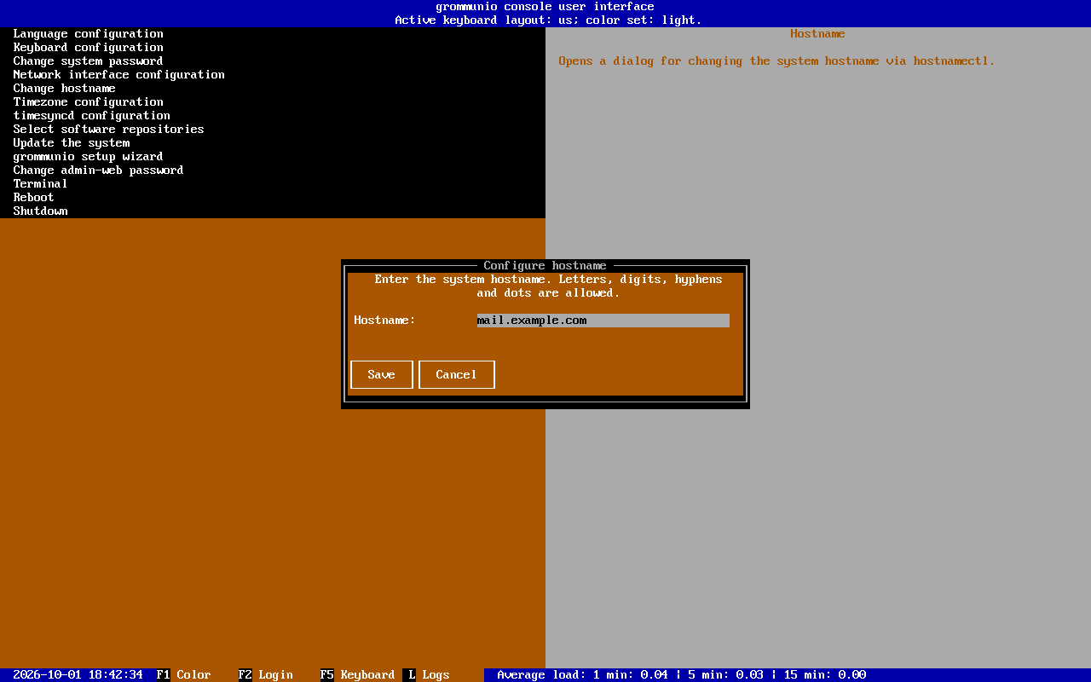Select the Shutdown menu entry
Viewport: 1091px width, 682px height.
[40, 211]
